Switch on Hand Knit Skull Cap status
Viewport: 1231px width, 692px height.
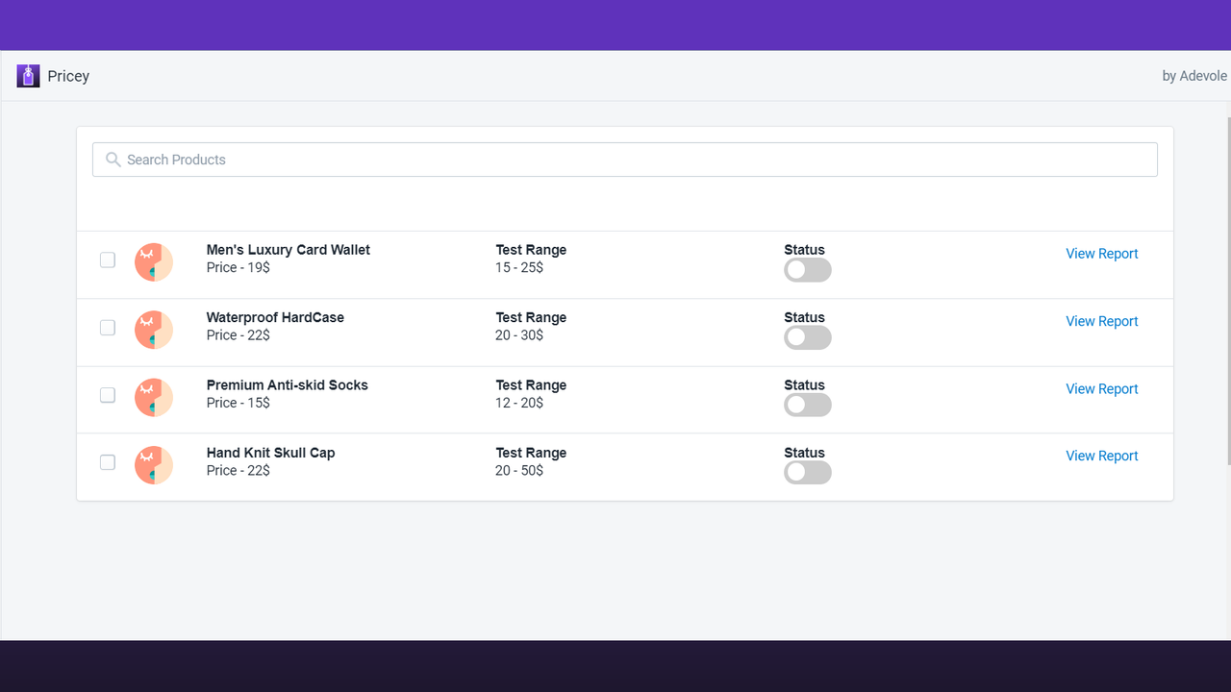coord(808,473)
